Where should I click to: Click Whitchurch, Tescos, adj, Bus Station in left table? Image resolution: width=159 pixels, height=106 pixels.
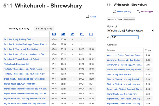[x=21, y=49]
